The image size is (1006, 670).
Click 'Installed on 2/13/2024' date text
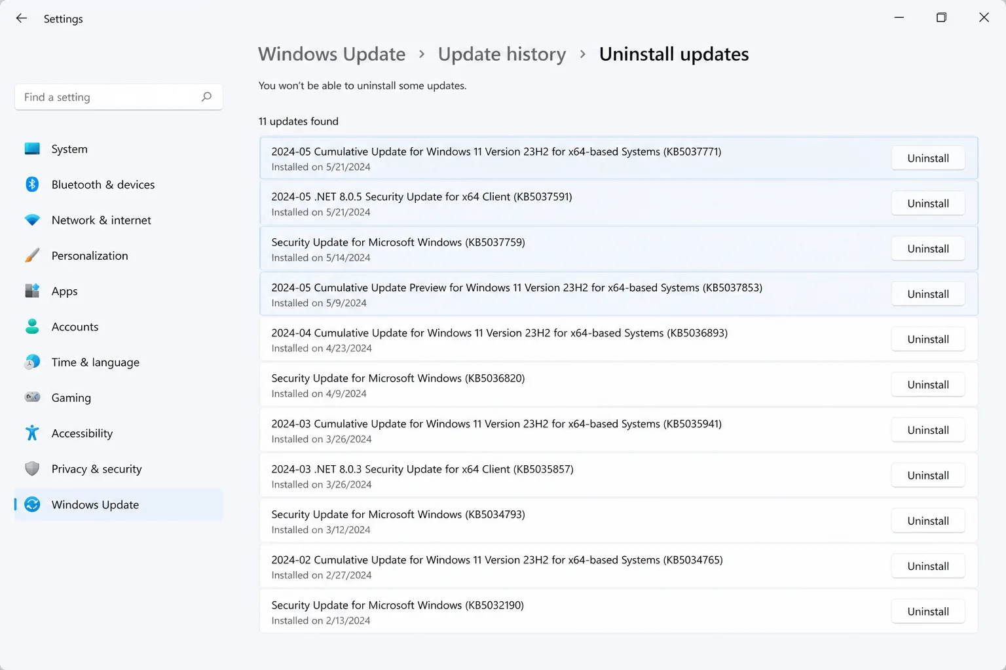pos(321,620)
